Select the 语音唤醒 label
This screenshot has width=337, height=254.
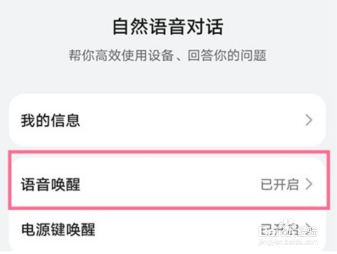pyautogui.click(x=51, y=185)
